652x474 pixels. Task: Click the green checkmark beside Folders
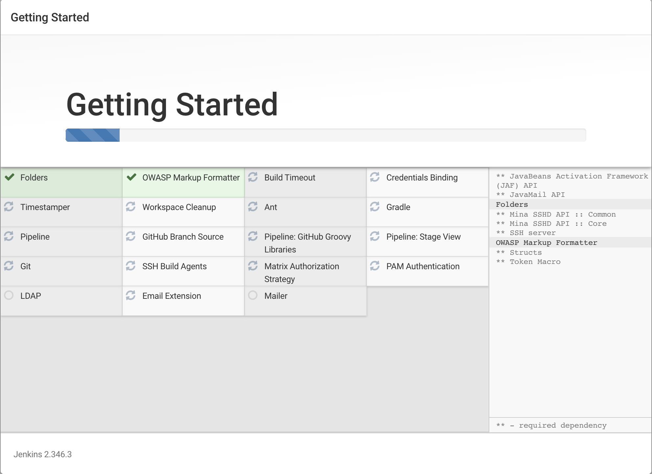[x=10, y=177]
